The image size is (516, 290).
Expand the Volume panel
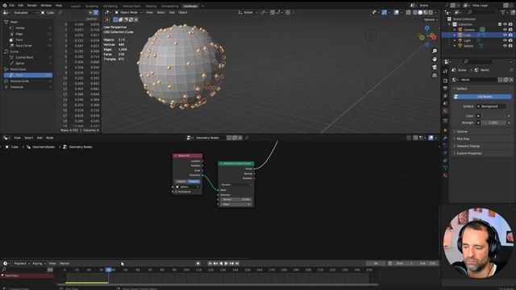click(x=462, y=131)
